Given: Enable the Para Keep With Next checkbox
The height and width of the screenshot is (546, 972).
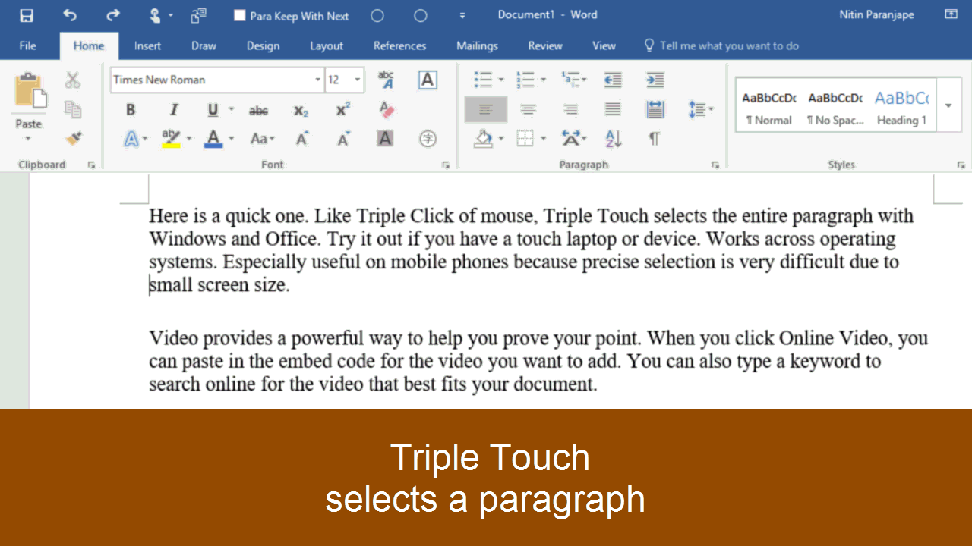Looking at the screenshot, I should coord(240,15).
